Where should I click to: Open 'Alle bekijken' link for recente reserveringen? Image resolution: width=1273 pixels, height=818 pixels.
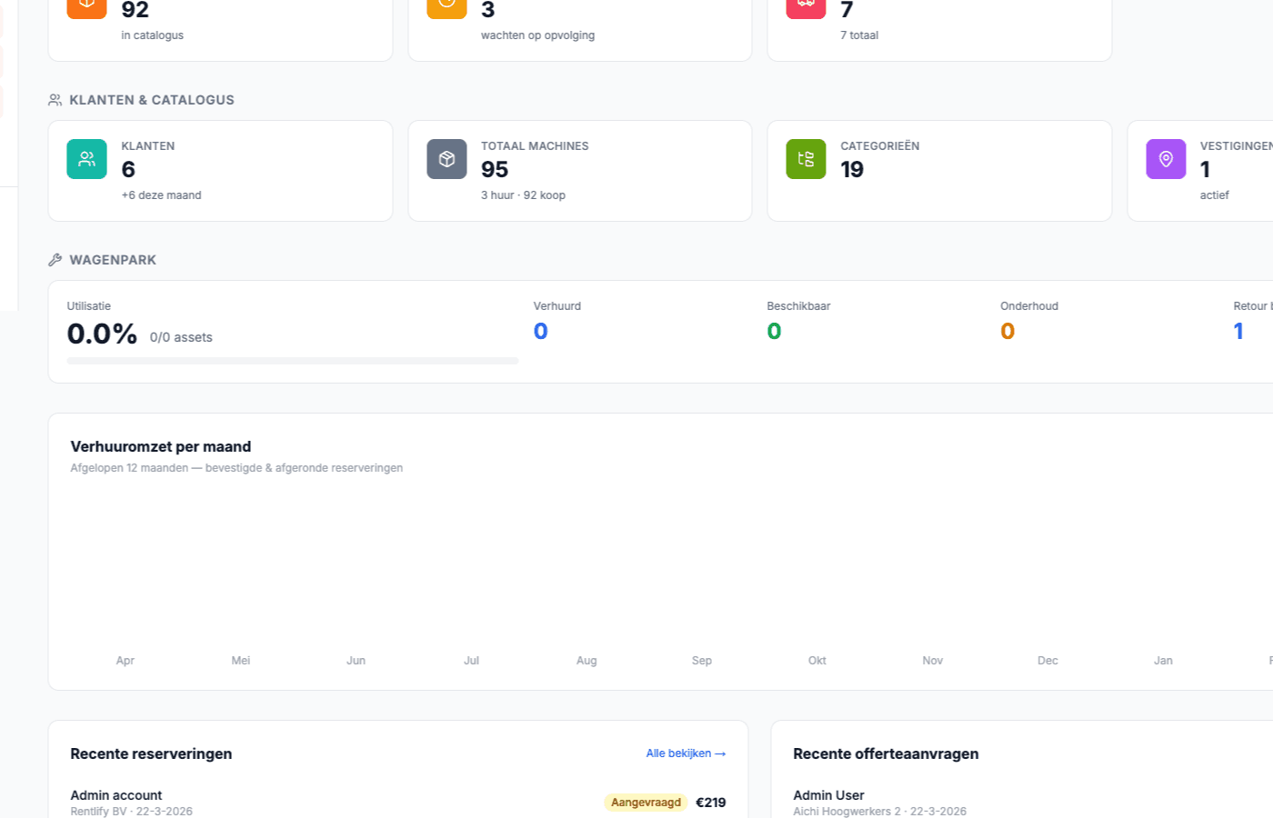[x=686, y=753]
